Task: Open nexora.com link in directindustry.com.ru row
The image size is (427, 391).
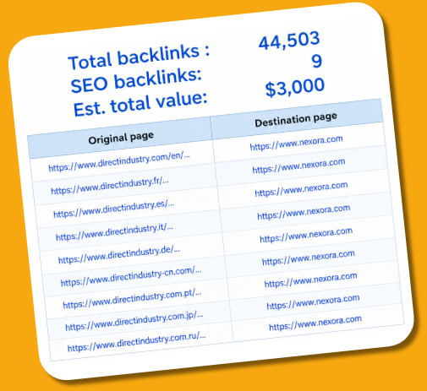Action: 315,323
